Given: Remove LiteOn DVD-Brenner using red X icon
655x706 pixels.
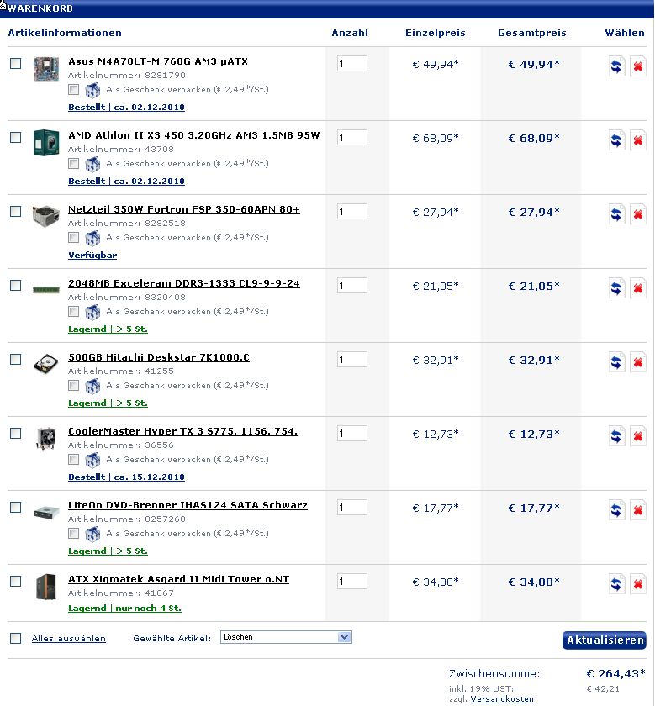Looking at the screenshot, I should pos(638,509).
